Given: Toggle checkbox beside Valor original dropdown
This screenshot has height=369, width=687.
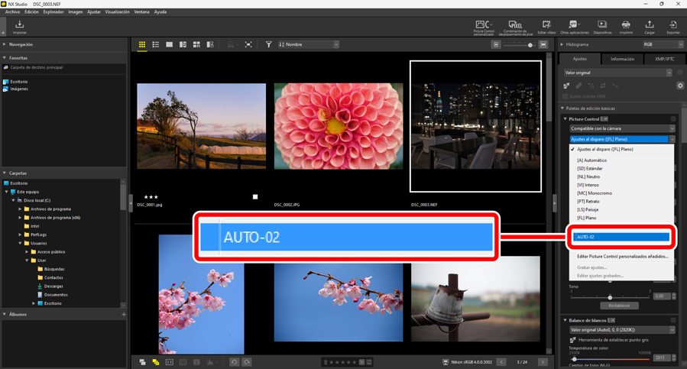Looking at the screenshot, I should 679,73.
